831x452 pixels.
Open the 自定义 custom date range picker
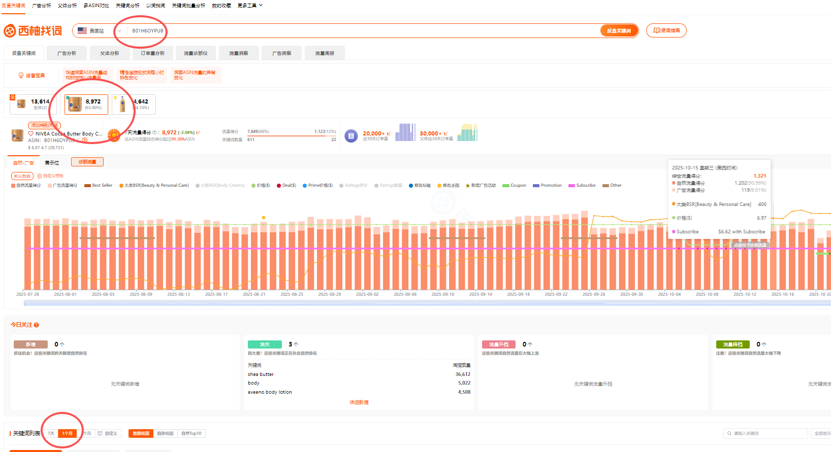pyautogui.click(x=108, y=434)
